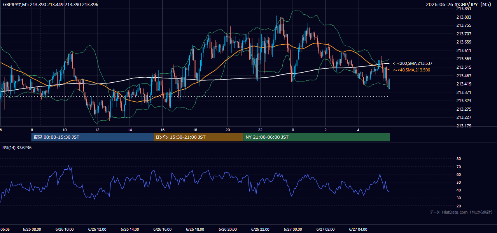Click the RSI 60 level label
Image resolution: width=497 pixels, height=233 pixels.
[458, 174]
